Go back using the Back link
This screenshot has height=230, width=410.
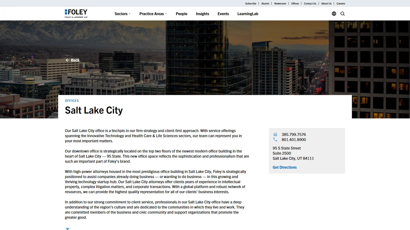coord(72,60)
